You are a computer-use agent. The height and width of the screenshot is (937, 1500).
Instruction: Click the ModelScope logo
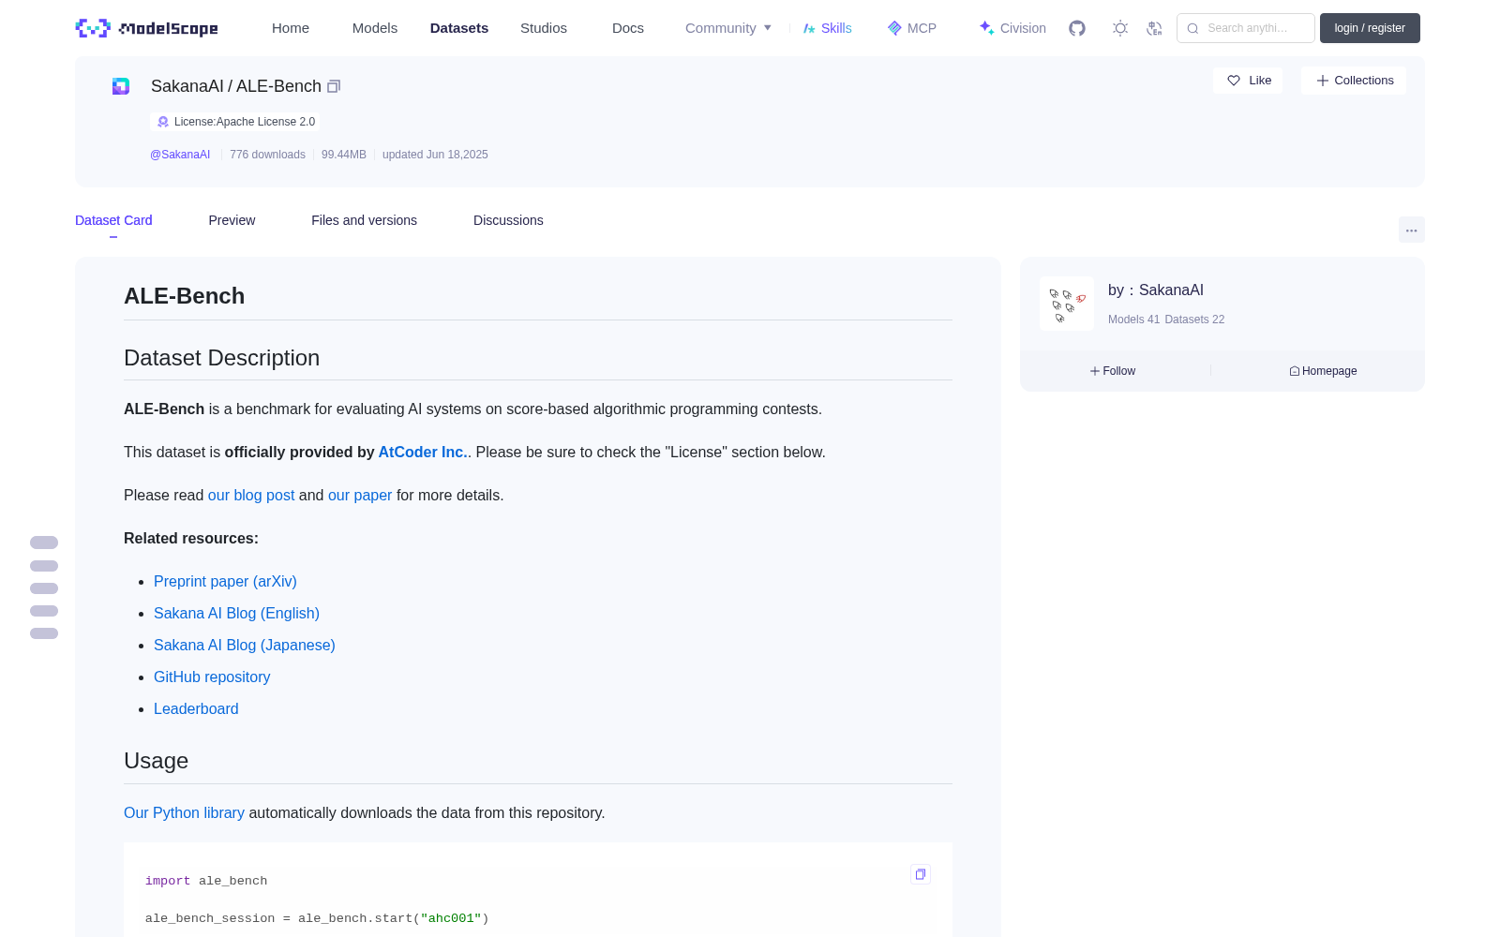(x=146, y=28)
